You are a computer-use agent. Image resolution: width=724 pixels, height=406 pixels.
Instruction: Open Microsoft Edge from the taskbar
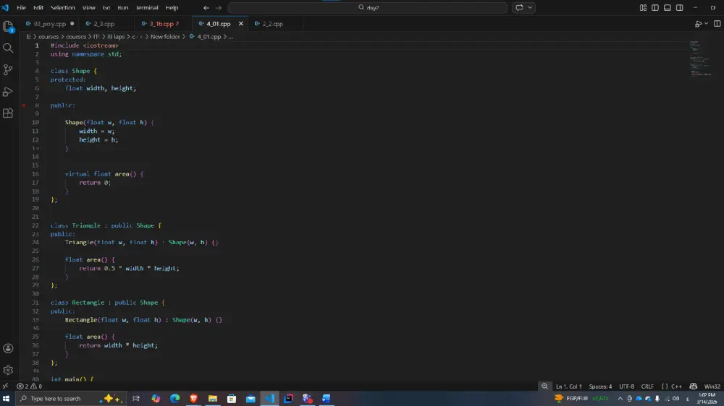point(174,399)
